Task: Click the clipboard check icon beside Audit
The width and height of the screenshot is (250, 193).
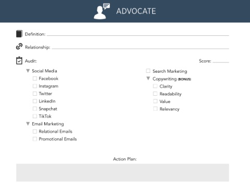Action: pos(19,61)
